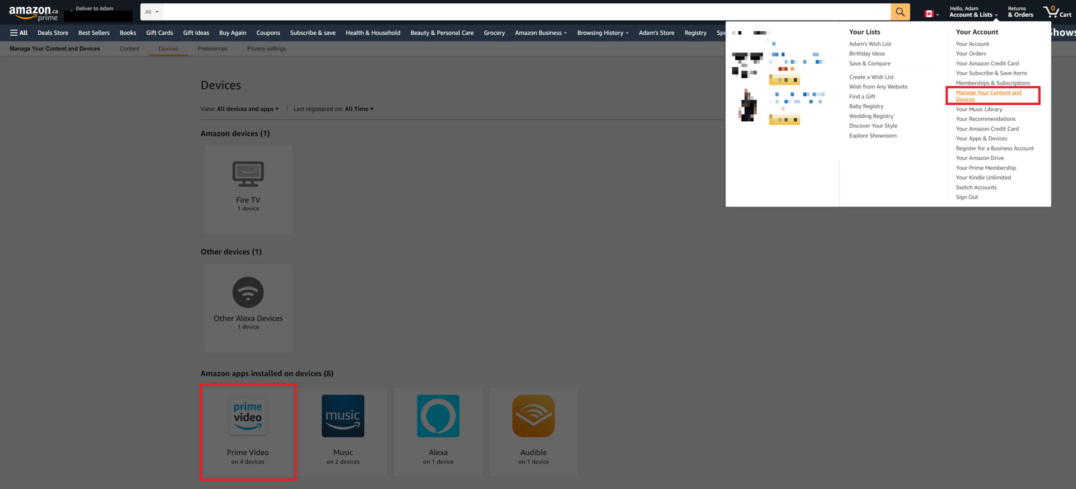Screen dimensions: 1076x489
Task: Open Your Account link in flyout
Action: 972,44
